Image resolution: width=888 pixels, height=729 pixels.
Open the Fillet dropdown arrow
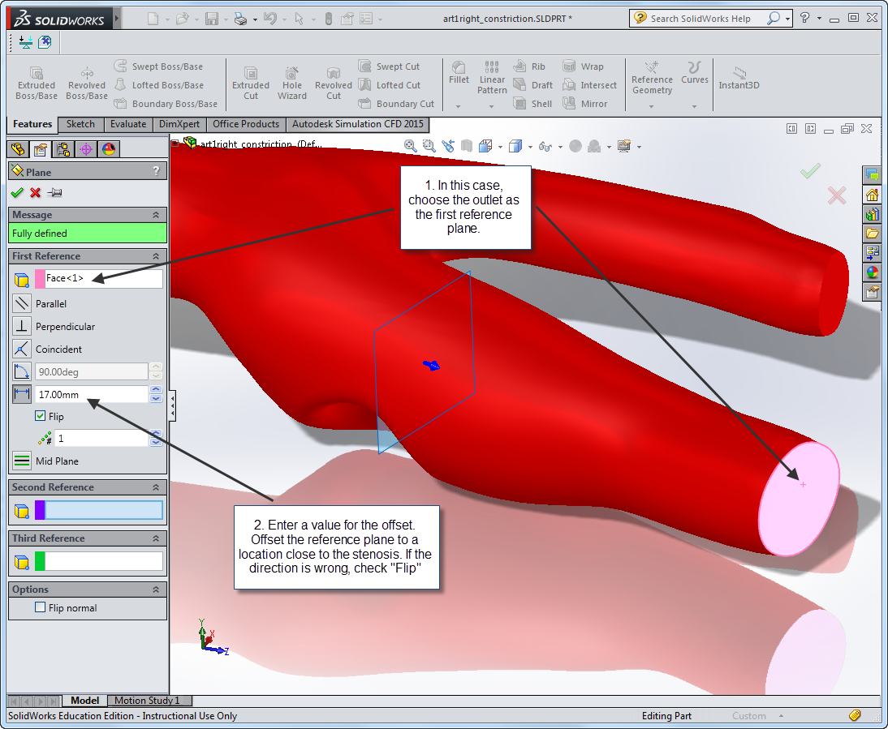point(458,106)
